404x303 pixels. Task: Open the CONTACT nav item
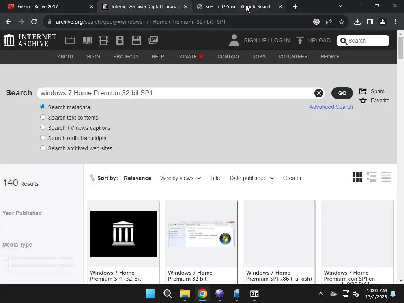[228, 57]
